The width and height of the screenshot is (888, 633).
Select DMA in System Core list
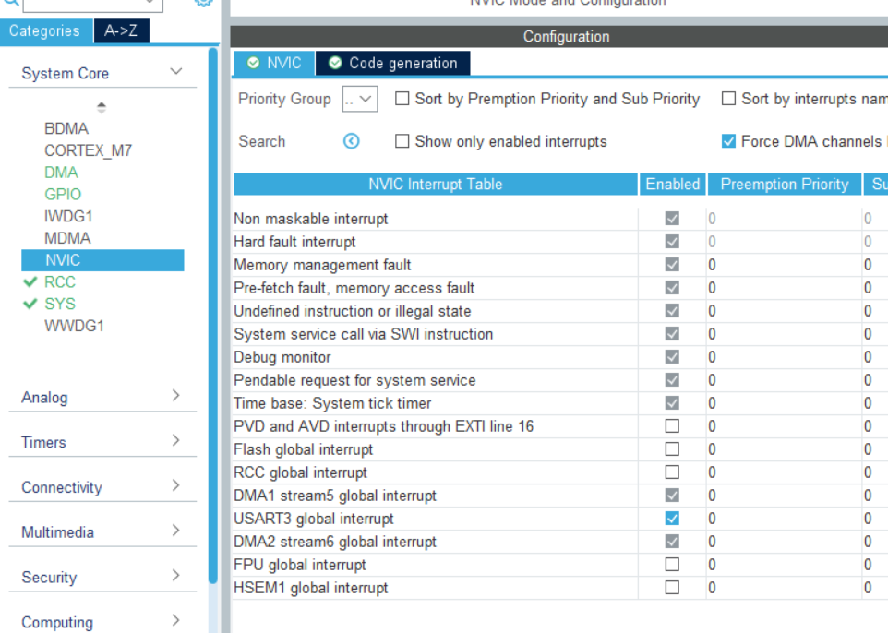tap(61, 173)
